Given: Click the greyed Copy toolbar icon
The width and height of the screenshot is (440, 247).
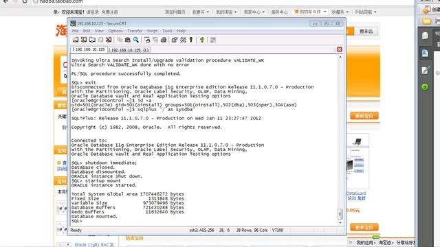Looking at the screenshot, I should [x=120, y=40].
